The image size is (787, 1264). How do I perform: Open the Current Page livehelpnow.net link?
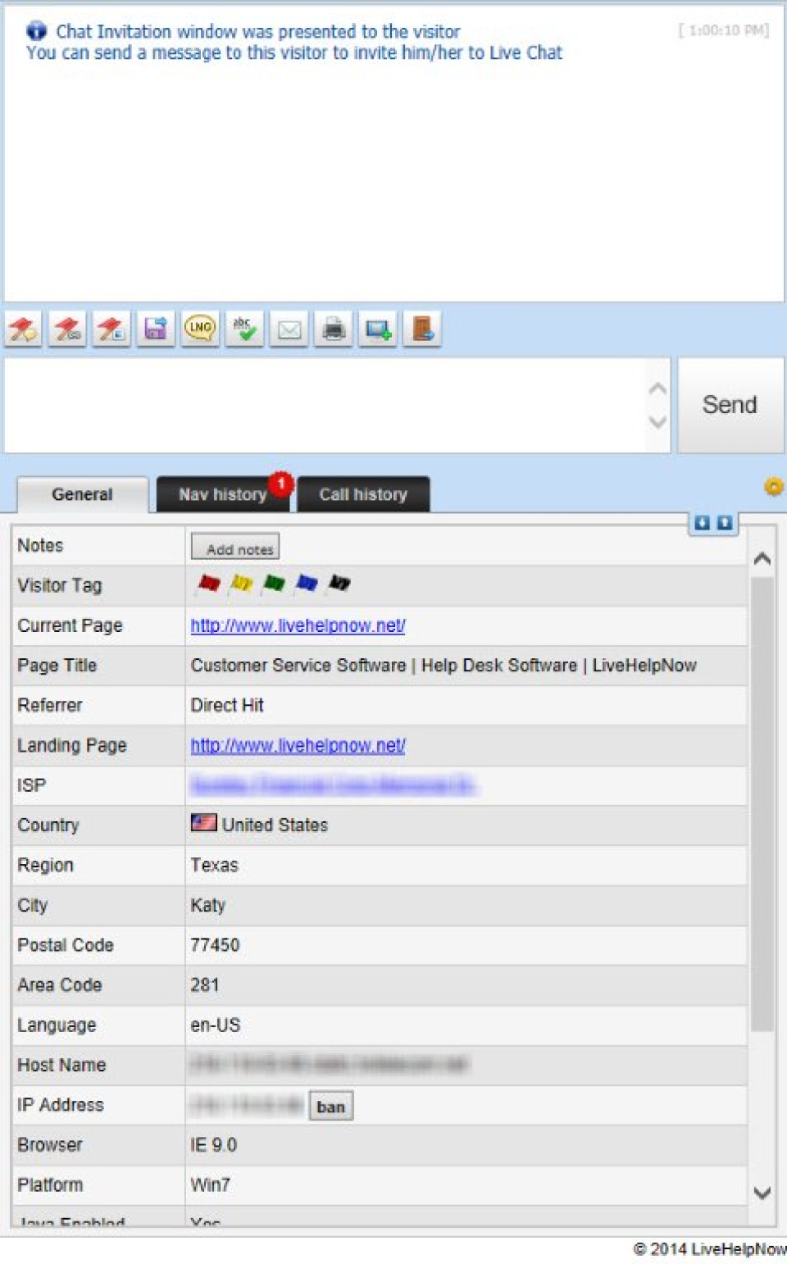298,625
